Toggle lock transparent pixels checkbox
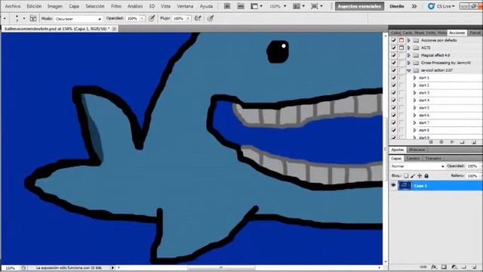Screen dimensions: 483x272 pyautogui.click(x=406, y=176)
